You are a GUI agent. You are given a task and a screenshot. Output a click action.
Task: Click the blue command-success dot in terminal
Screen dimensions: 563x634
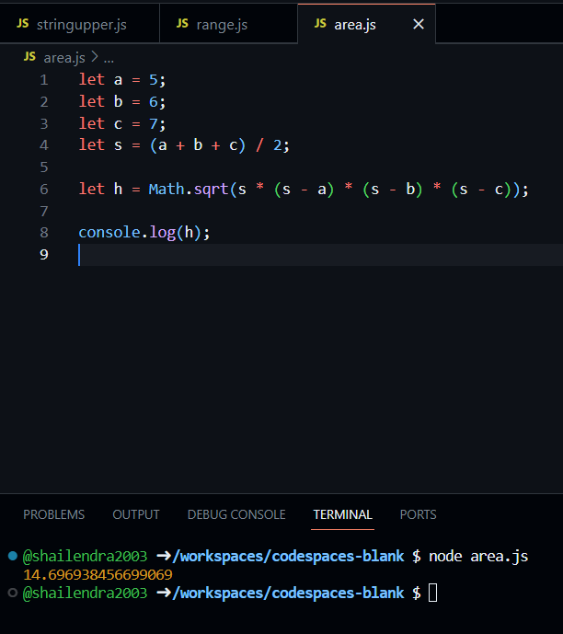point(13,556)
